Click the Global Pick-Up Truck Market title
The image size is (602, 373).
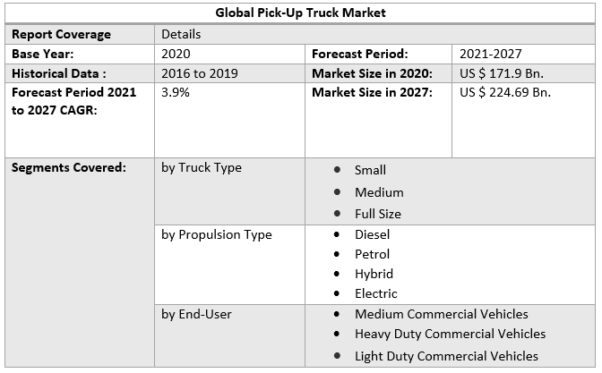[301, 13]
